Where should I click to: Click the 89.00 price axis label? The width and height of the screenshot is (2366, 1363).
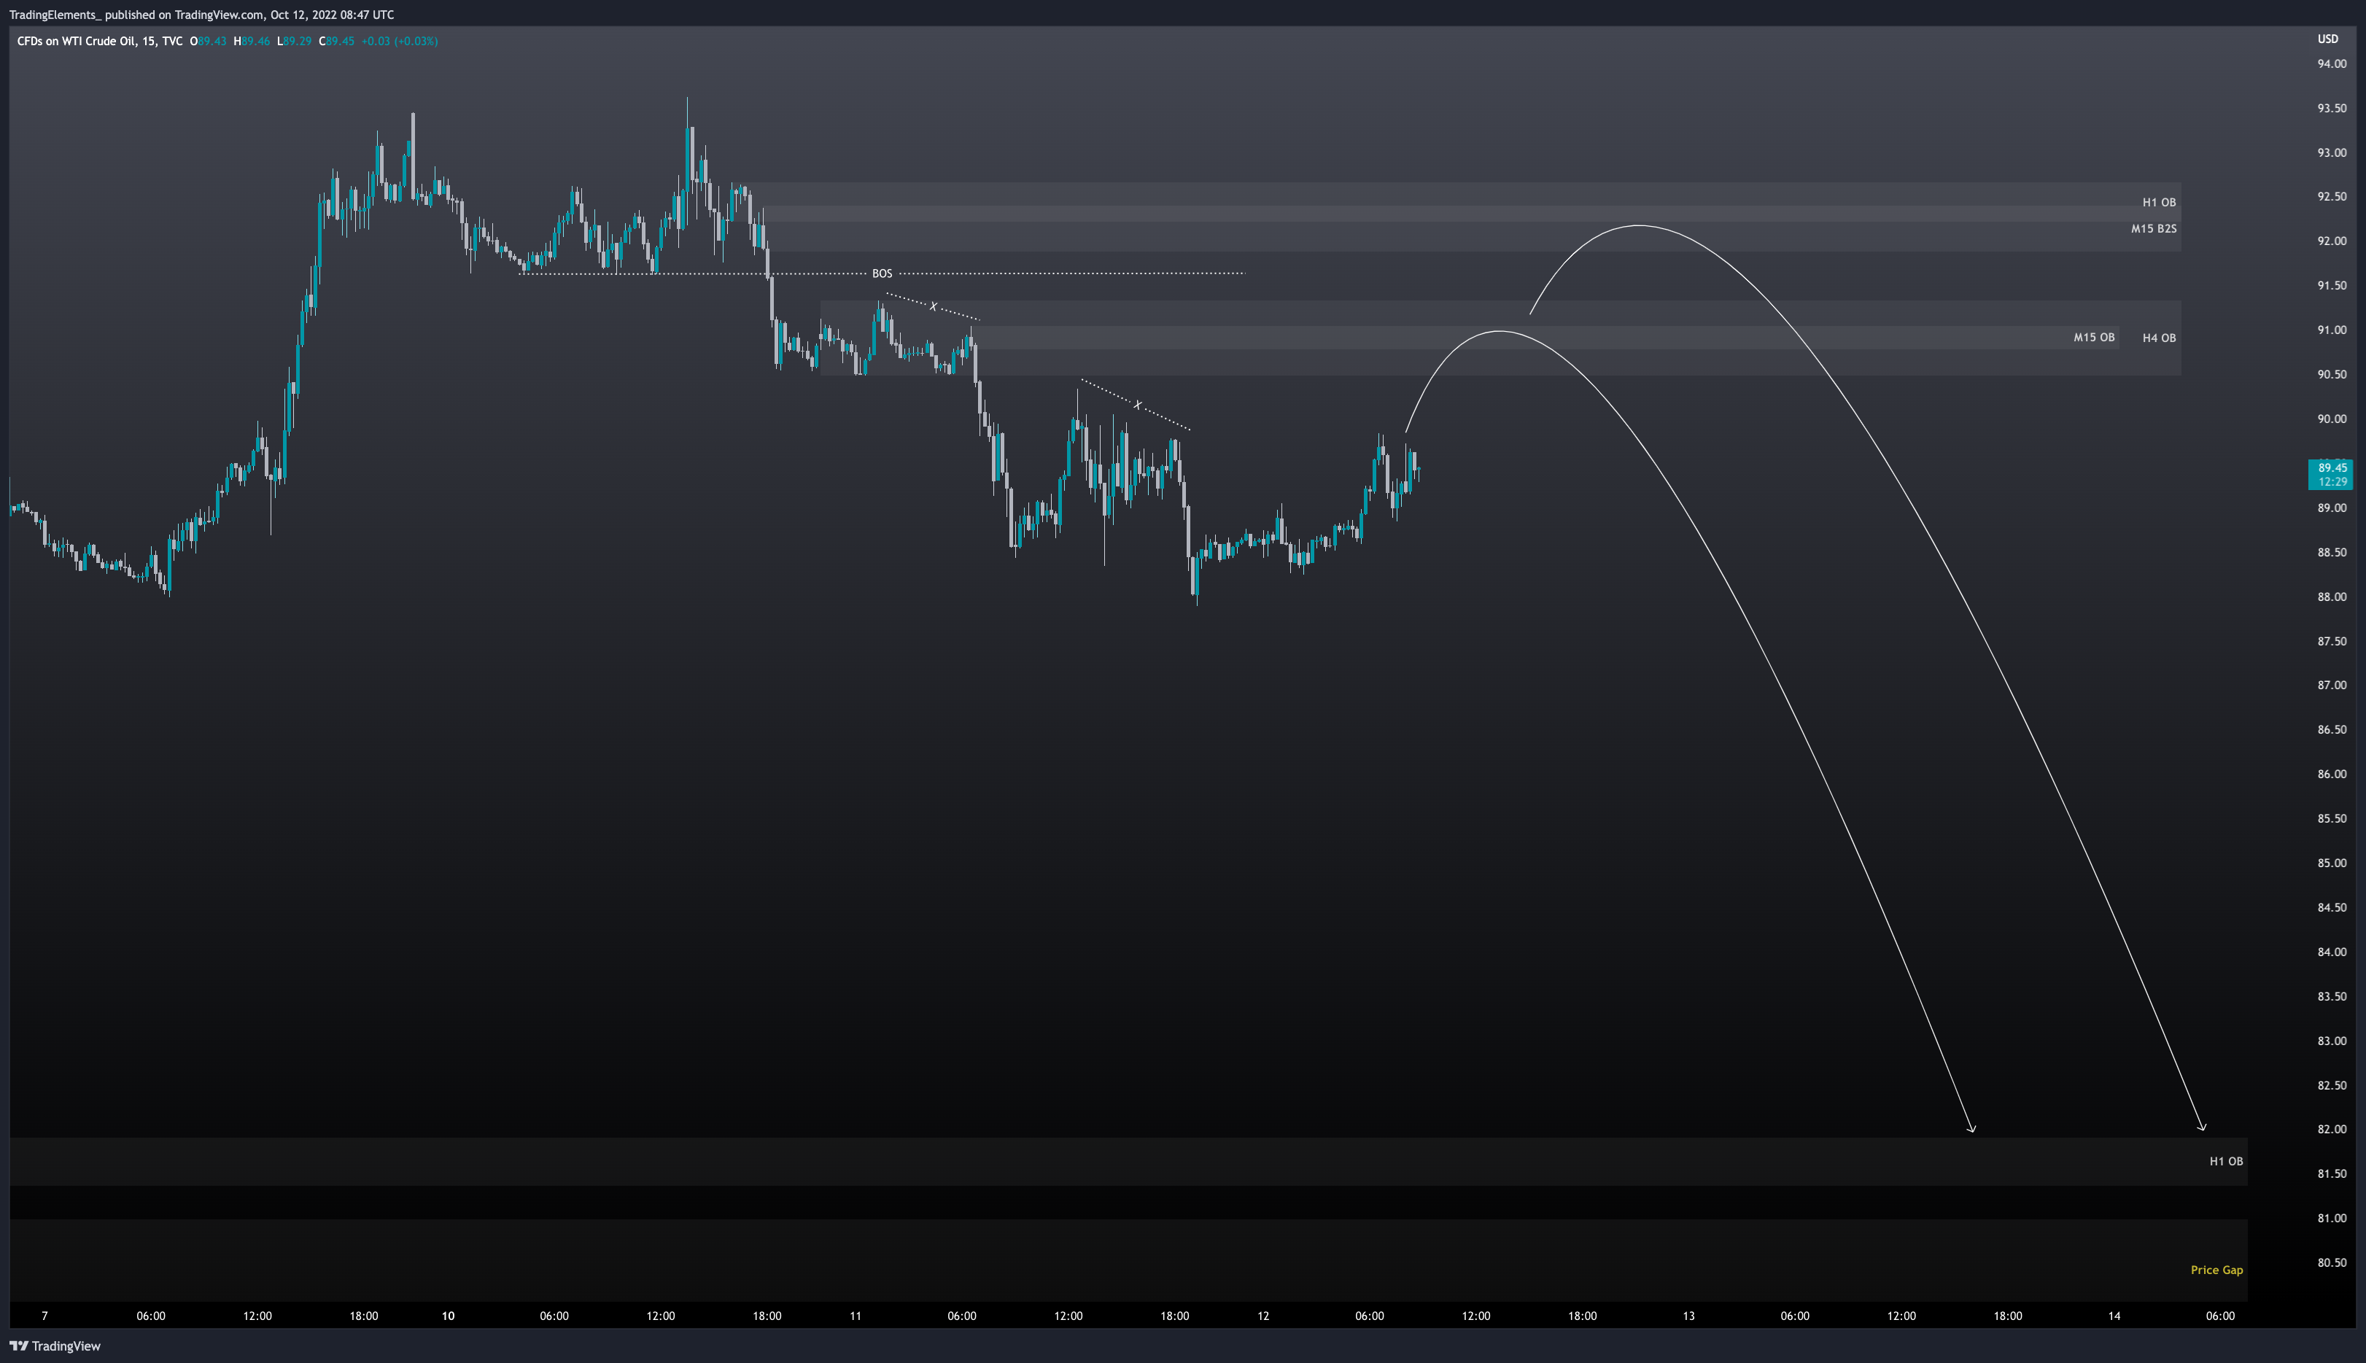pyautogui.click(x=2332, y=508)
